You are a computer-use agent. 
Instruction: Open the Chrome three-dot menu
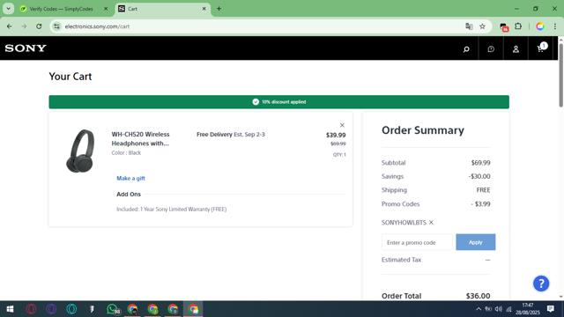click(x=554, y=26)
